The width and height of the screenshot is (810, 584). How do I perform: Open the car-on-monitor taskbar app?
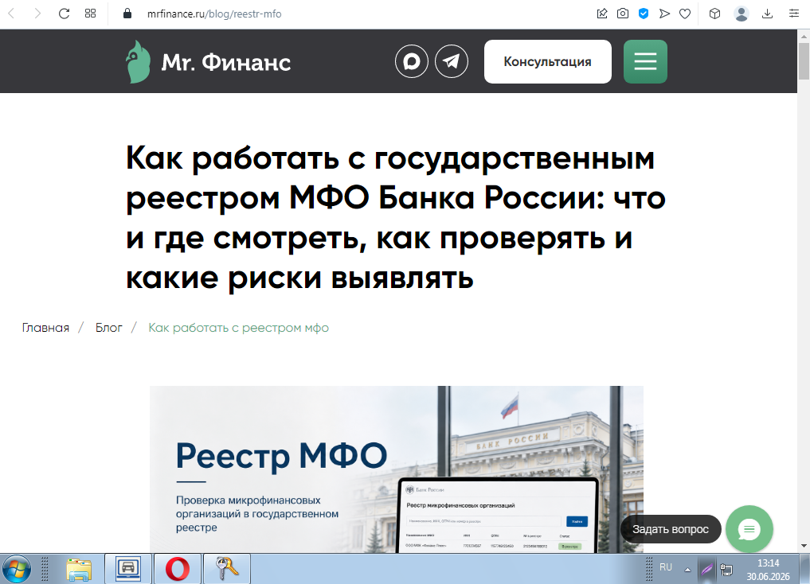128,569
